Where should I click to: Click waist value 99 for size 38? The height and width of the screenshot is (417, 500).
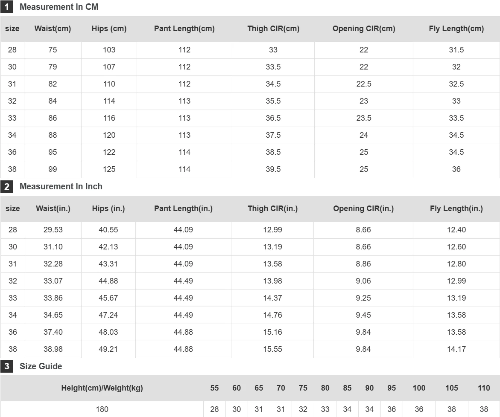(x=53, y=169)
